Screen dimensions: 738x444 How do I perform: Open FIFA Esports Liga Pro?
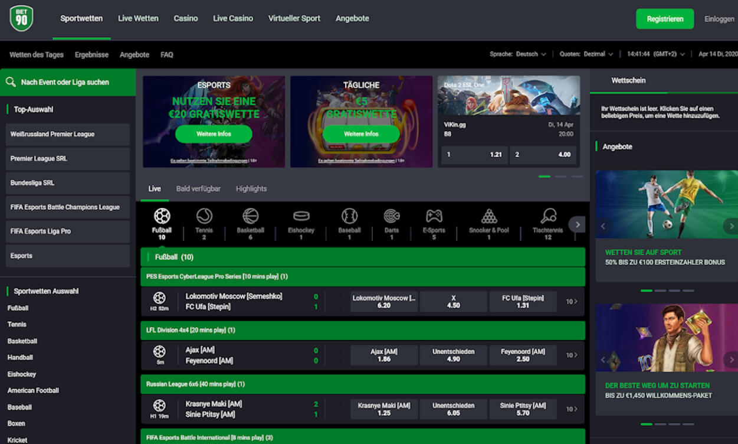pos(68,231)
